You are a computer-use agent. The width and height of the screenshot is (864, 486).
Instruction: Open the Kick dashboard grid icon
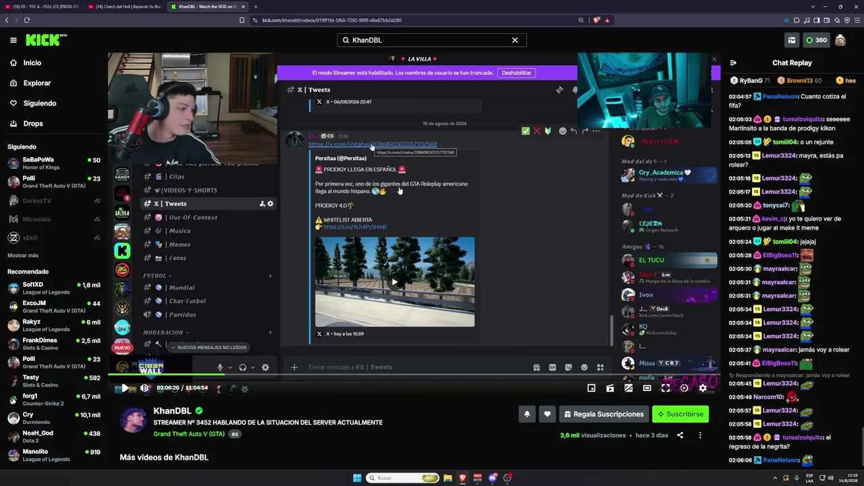click(792, 40)
